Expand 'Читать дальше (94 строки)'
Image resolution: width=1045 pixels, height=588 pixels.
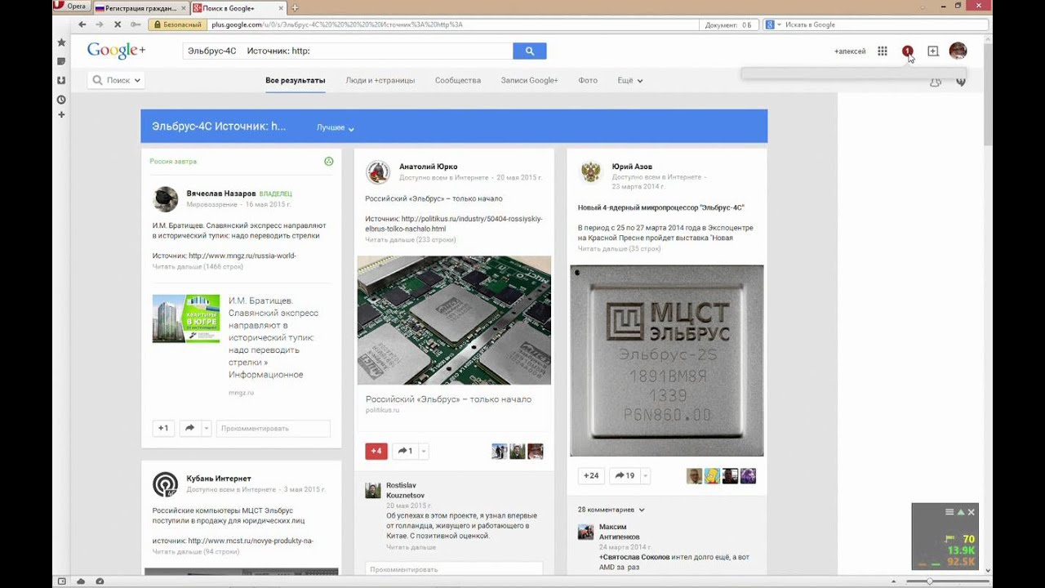point(195,551)
